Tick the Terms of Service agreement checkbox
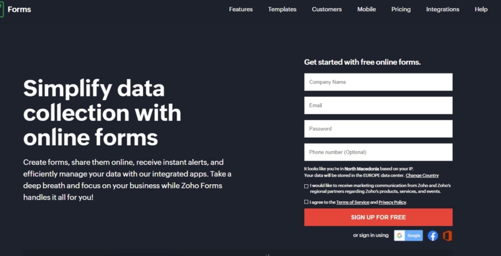Screen dimensions: 501x256 306,202
